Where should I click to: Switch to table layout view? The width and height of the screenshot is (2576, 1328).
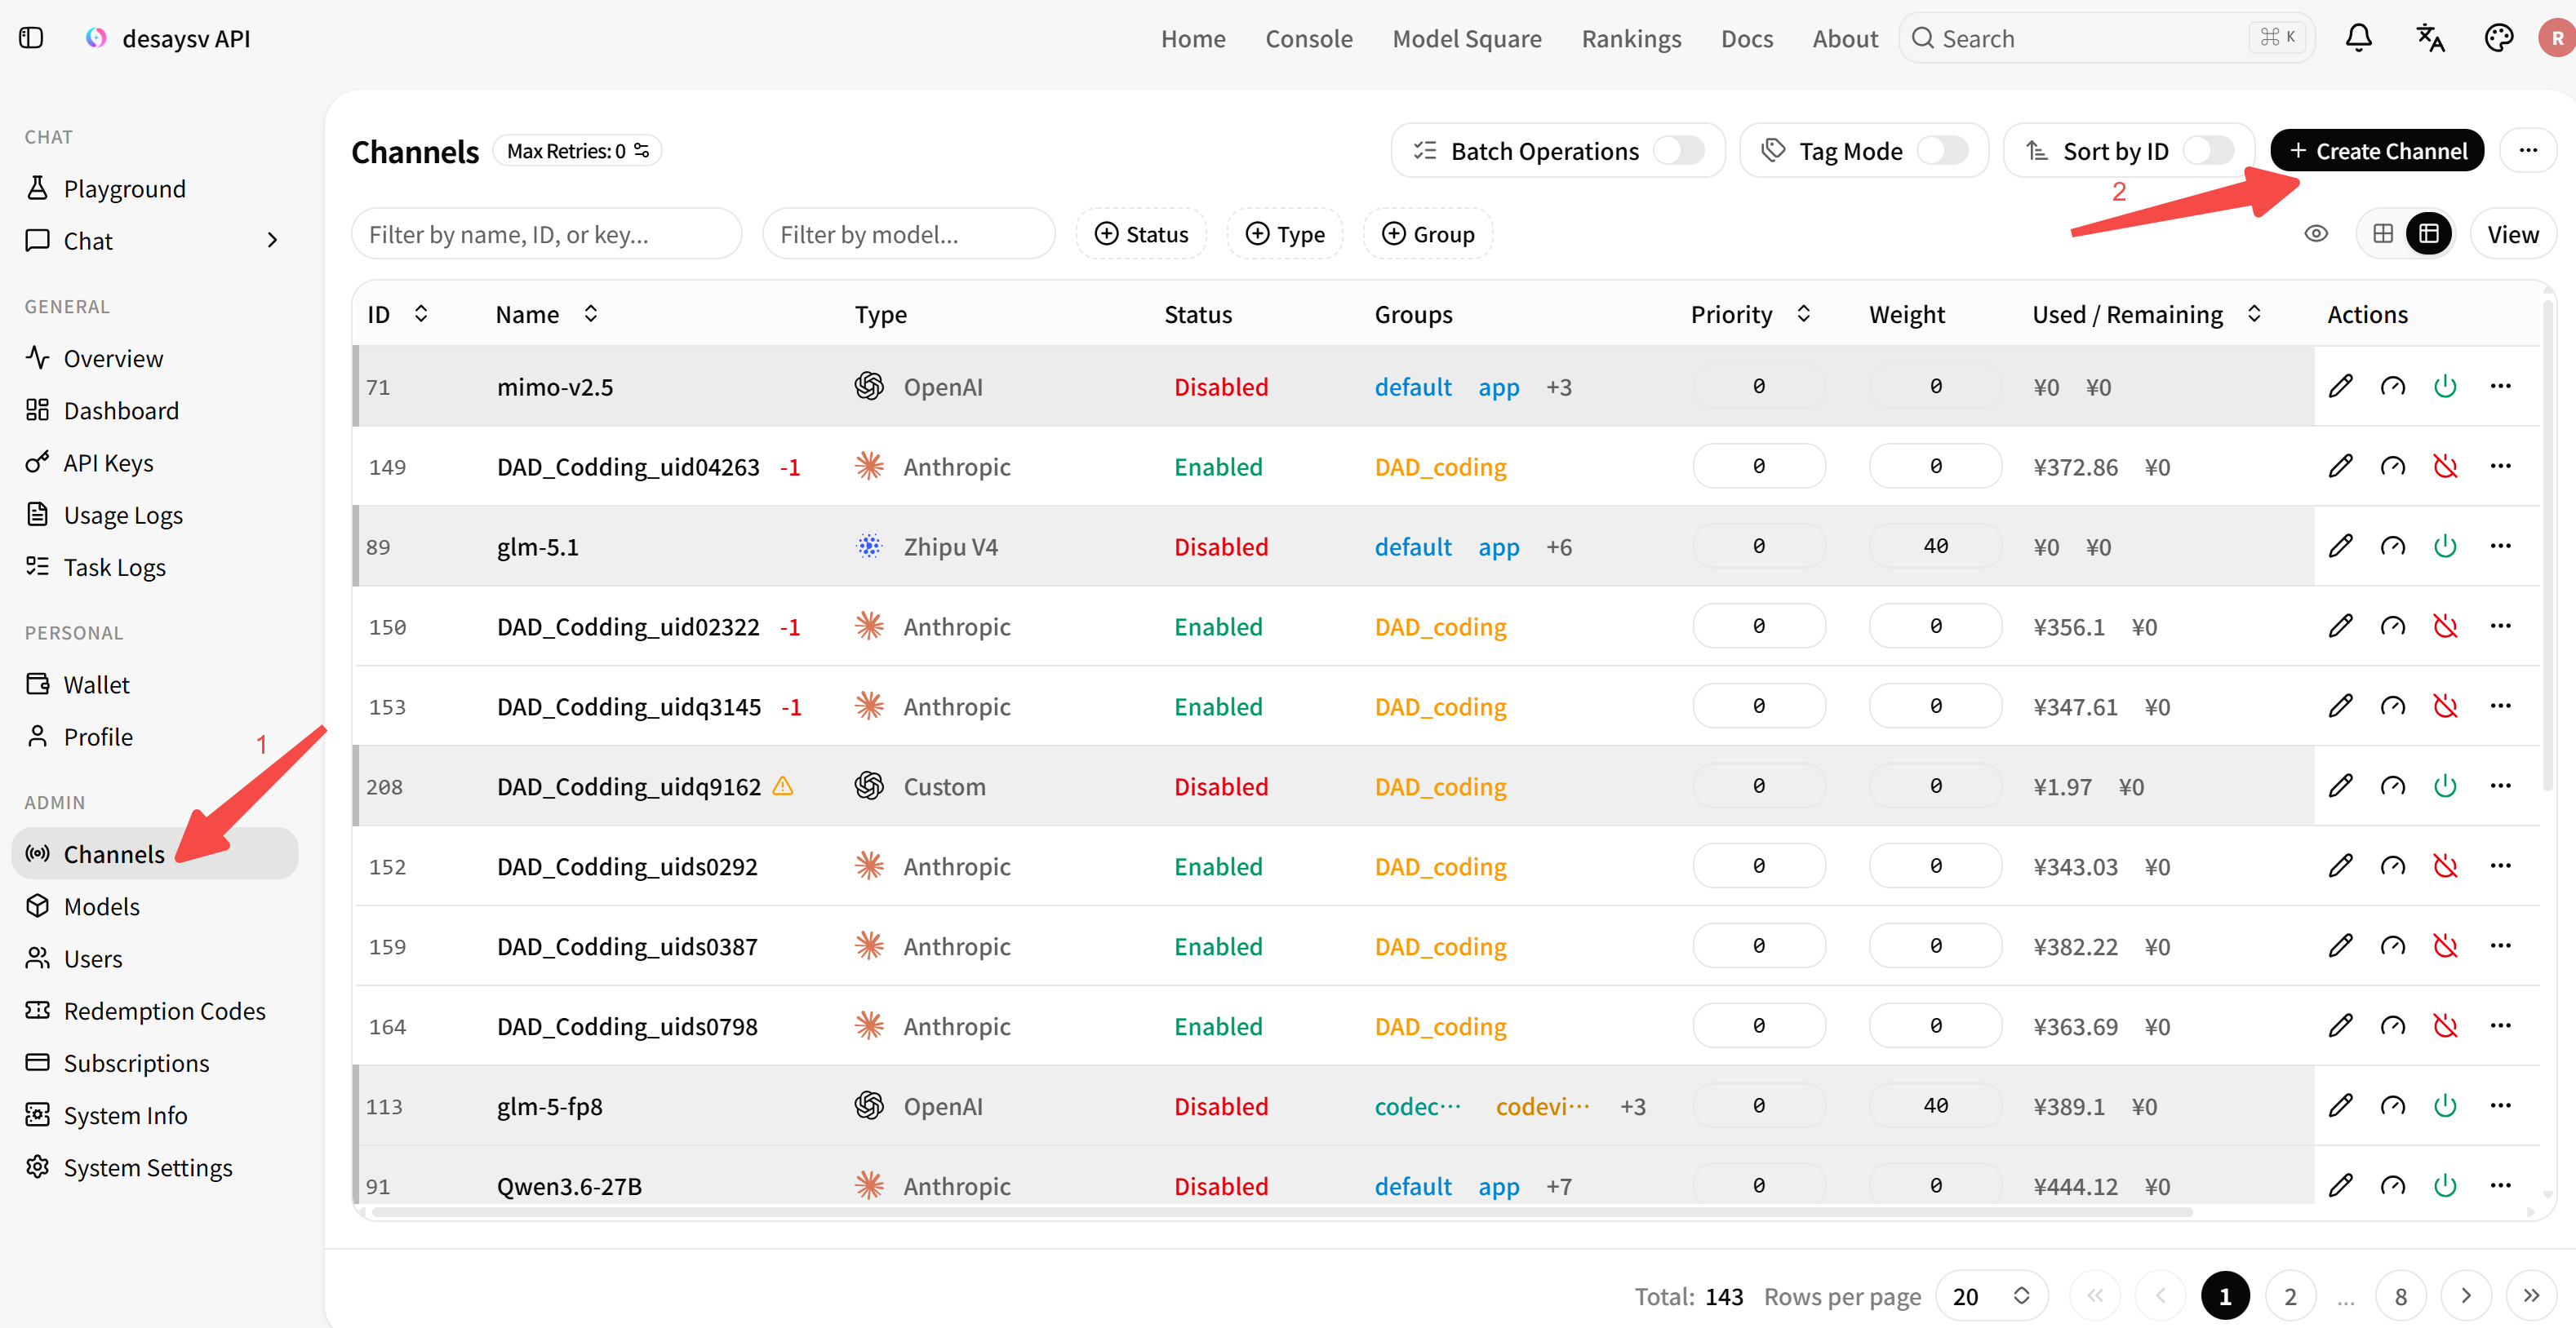(x=2429, y=234)
